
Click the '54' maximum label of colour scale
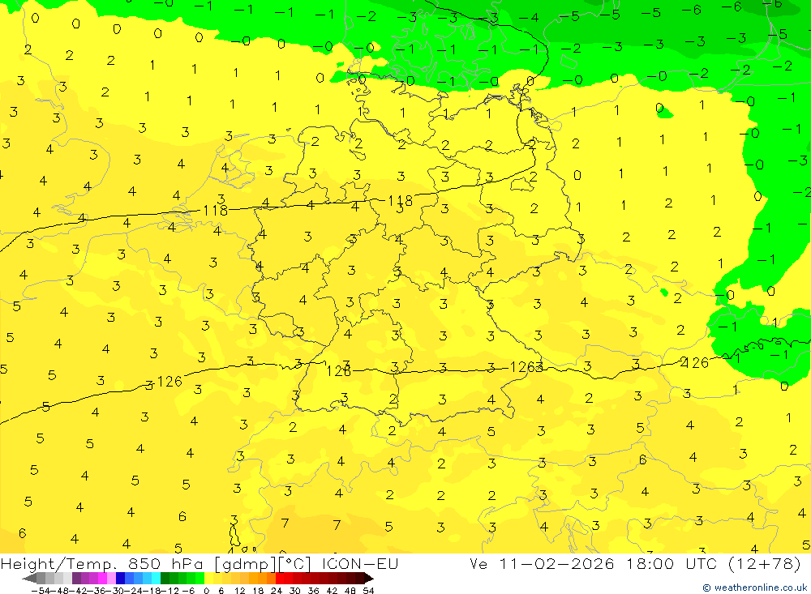click(368, 591)
